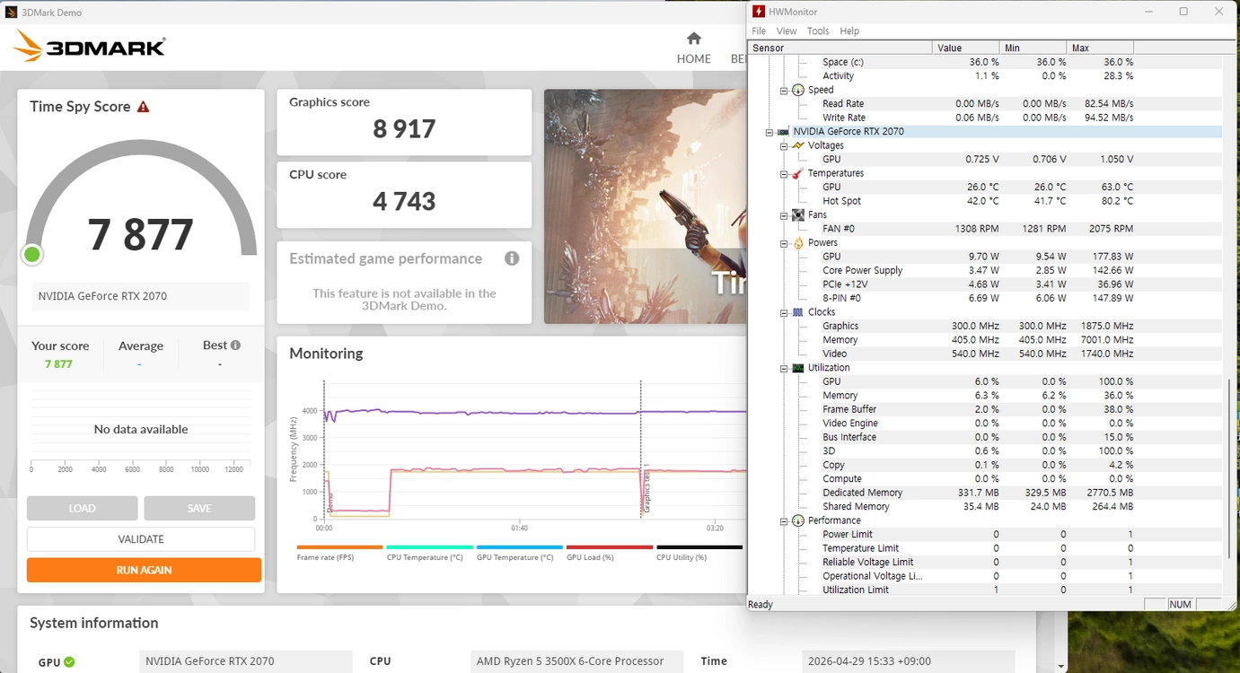Open the 3DMark HOME tab icon
This screenshot has height=673, width=1240.
[x=693, y=39]
